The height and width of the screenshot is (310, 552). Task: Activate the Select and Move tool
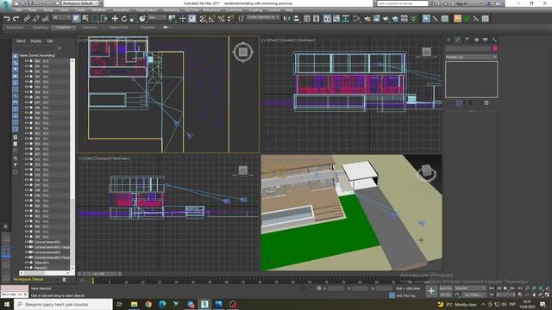115,19
